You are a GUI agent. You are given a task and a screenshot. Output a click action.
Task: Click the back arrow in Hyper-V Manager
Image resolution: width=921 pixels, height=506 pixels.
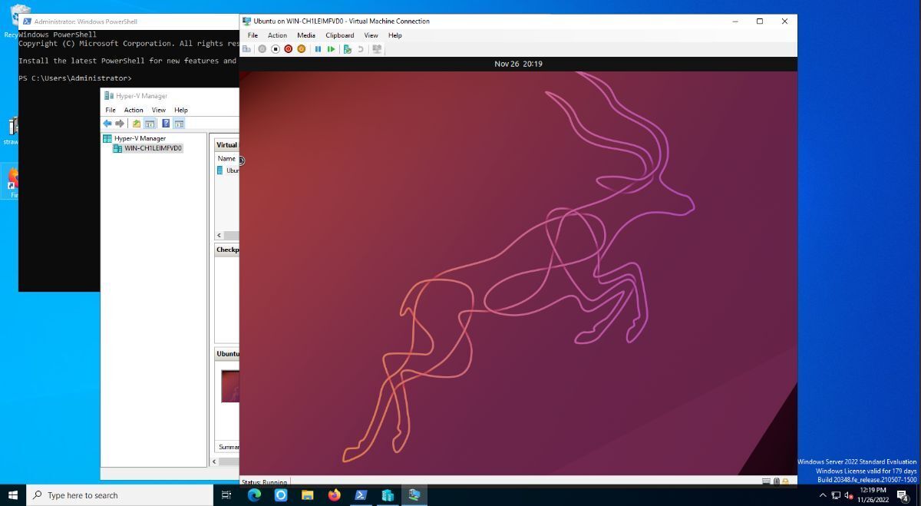coord(107,124)
